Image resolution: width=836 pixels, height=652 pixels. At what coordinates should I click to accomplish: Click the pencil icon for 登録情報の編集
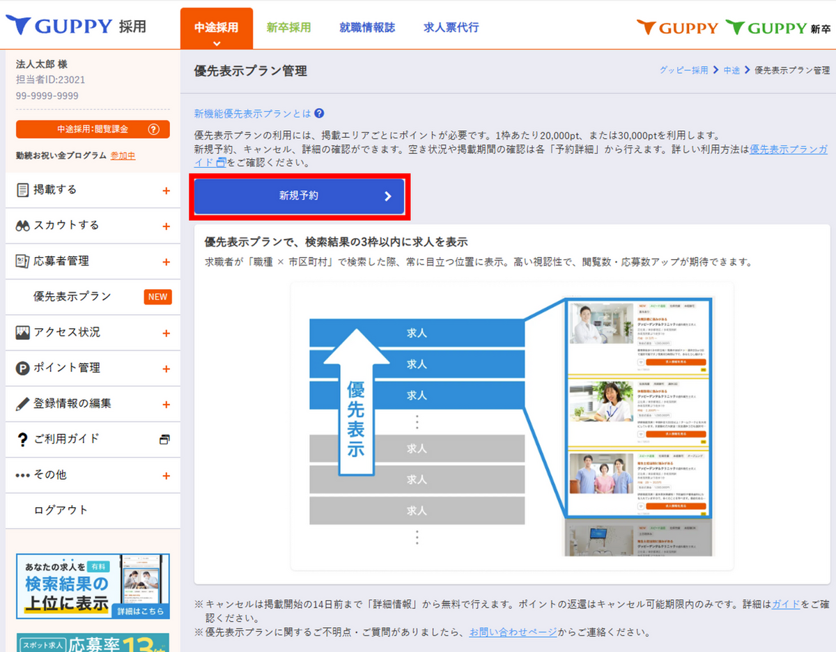click(x=22, y=404)
